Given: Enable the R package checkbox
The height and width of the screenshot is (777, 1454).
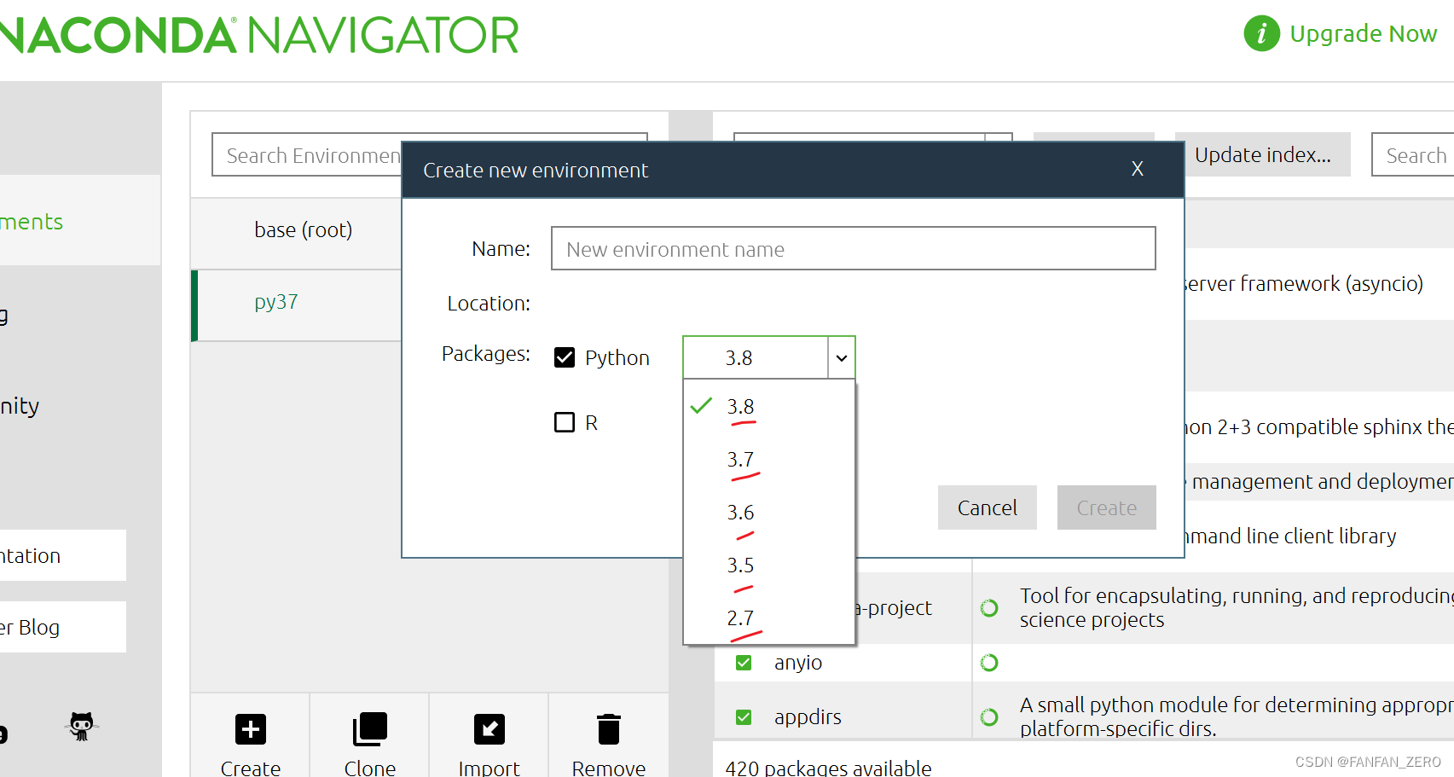Looking at the screenshot, I should (x=565, y=422).
